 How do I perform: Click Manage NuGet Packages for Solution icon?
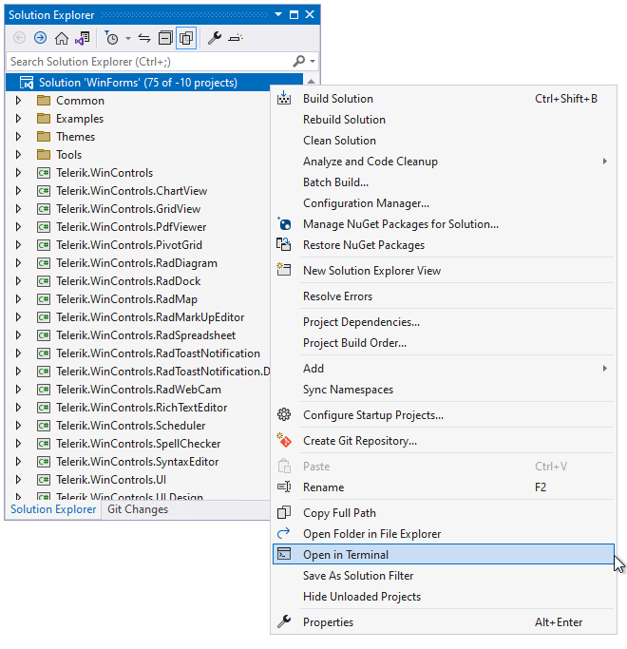(x=284, y=224)
